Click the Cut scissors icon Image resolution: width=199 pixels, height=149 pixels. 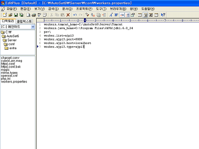click(x=51, y=15)
